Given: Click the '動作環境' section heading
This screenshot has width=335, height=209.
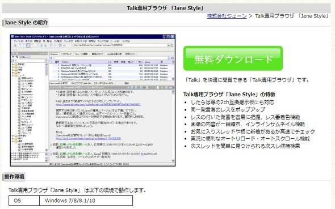Looking at the screenshot, I should (x=14, y=177).
